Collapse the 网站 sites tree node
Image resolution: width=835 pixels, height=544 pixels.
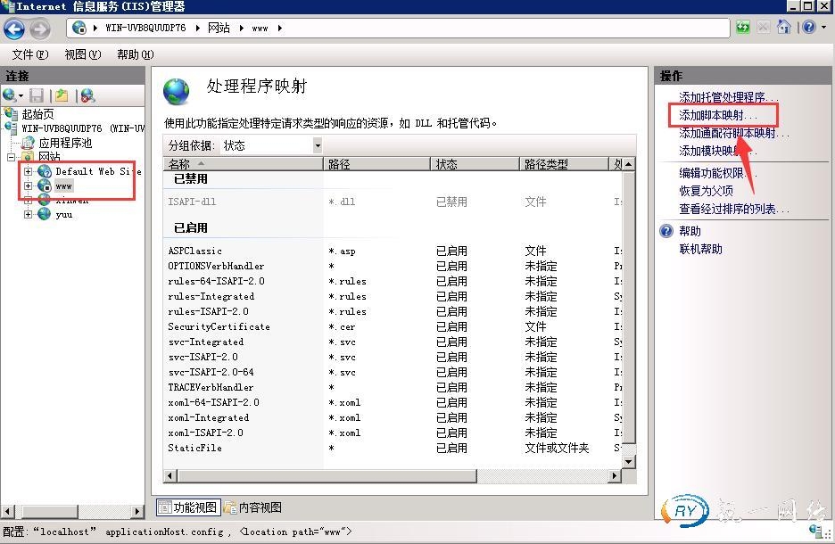pos(12,157)
